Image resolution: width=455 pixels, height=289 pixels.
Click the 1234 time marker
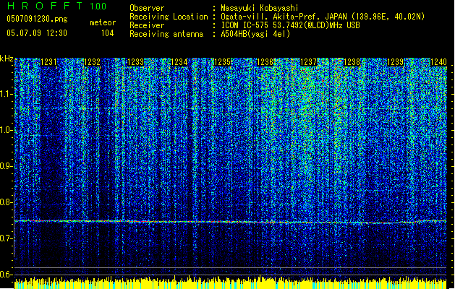[179, 62]
